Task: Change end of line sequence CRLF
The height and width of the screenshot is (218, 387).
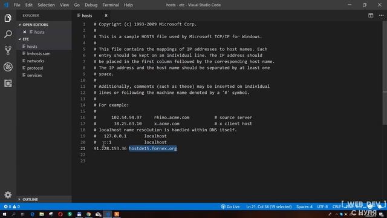Action: 336,206
